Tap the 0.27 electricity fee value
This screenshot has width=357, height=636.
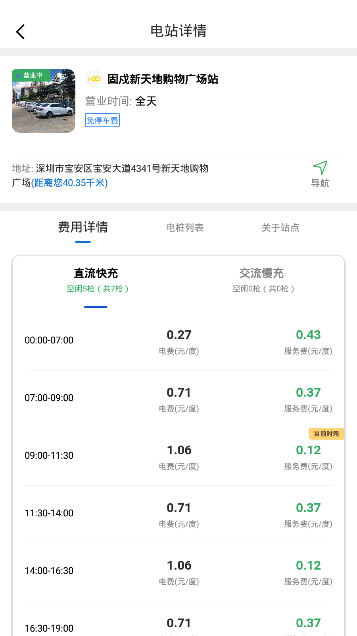coord(179,335)
